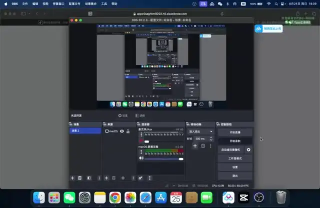Toggle visibility eye of macOS source

122,131
